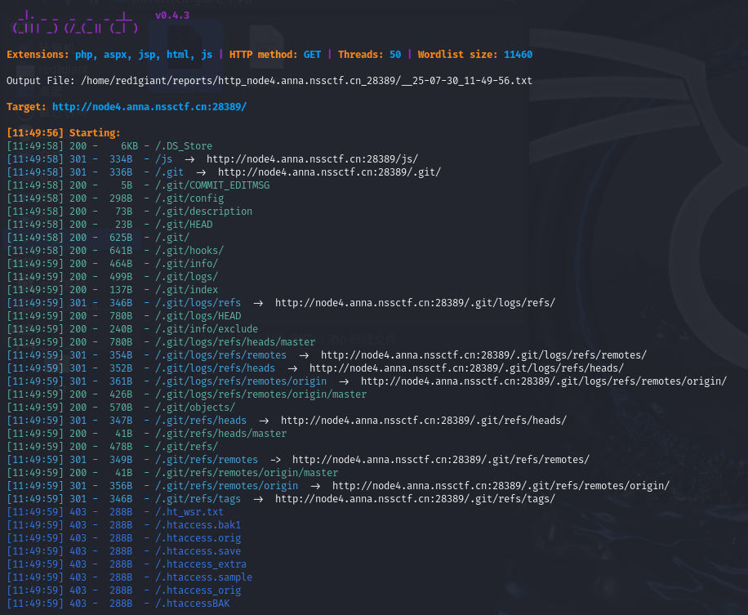Click the HTTP method GET value

[x=312, y=55]
